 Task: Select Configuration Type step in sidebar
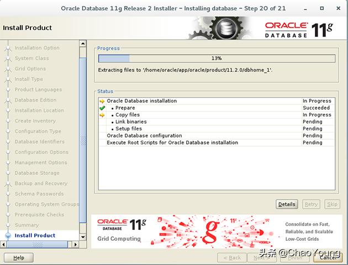coord(38,131)
